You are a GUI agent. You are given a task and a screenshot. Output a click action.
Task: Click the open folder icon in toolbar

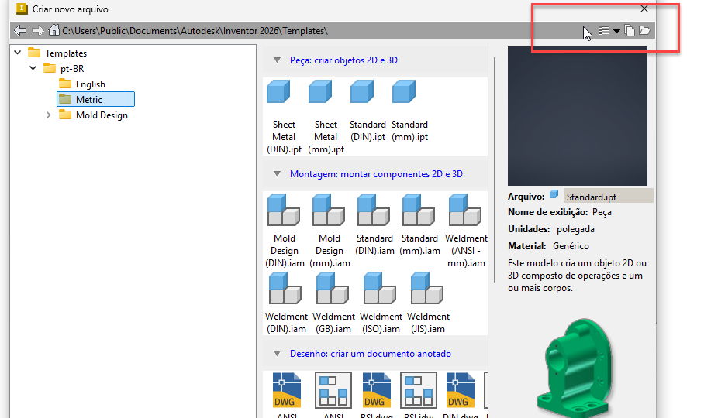tap(645, 30)
